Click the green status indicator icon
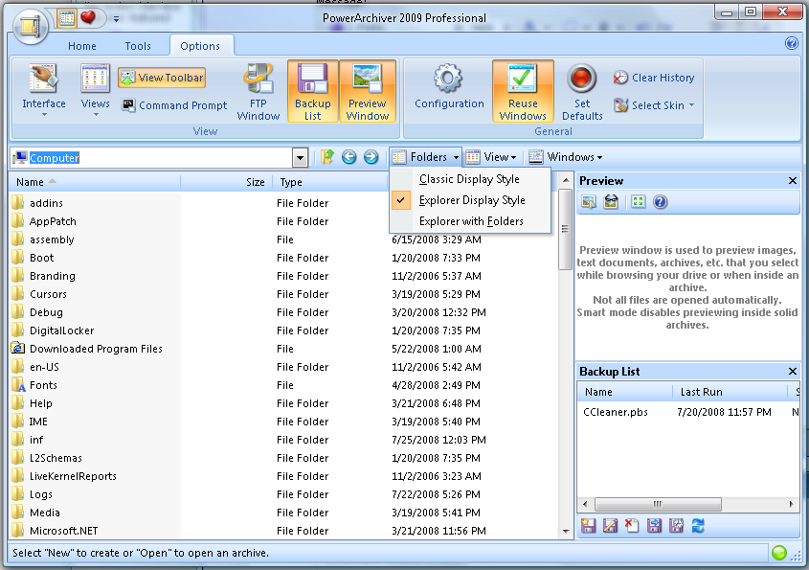 [x=779, y=553]
